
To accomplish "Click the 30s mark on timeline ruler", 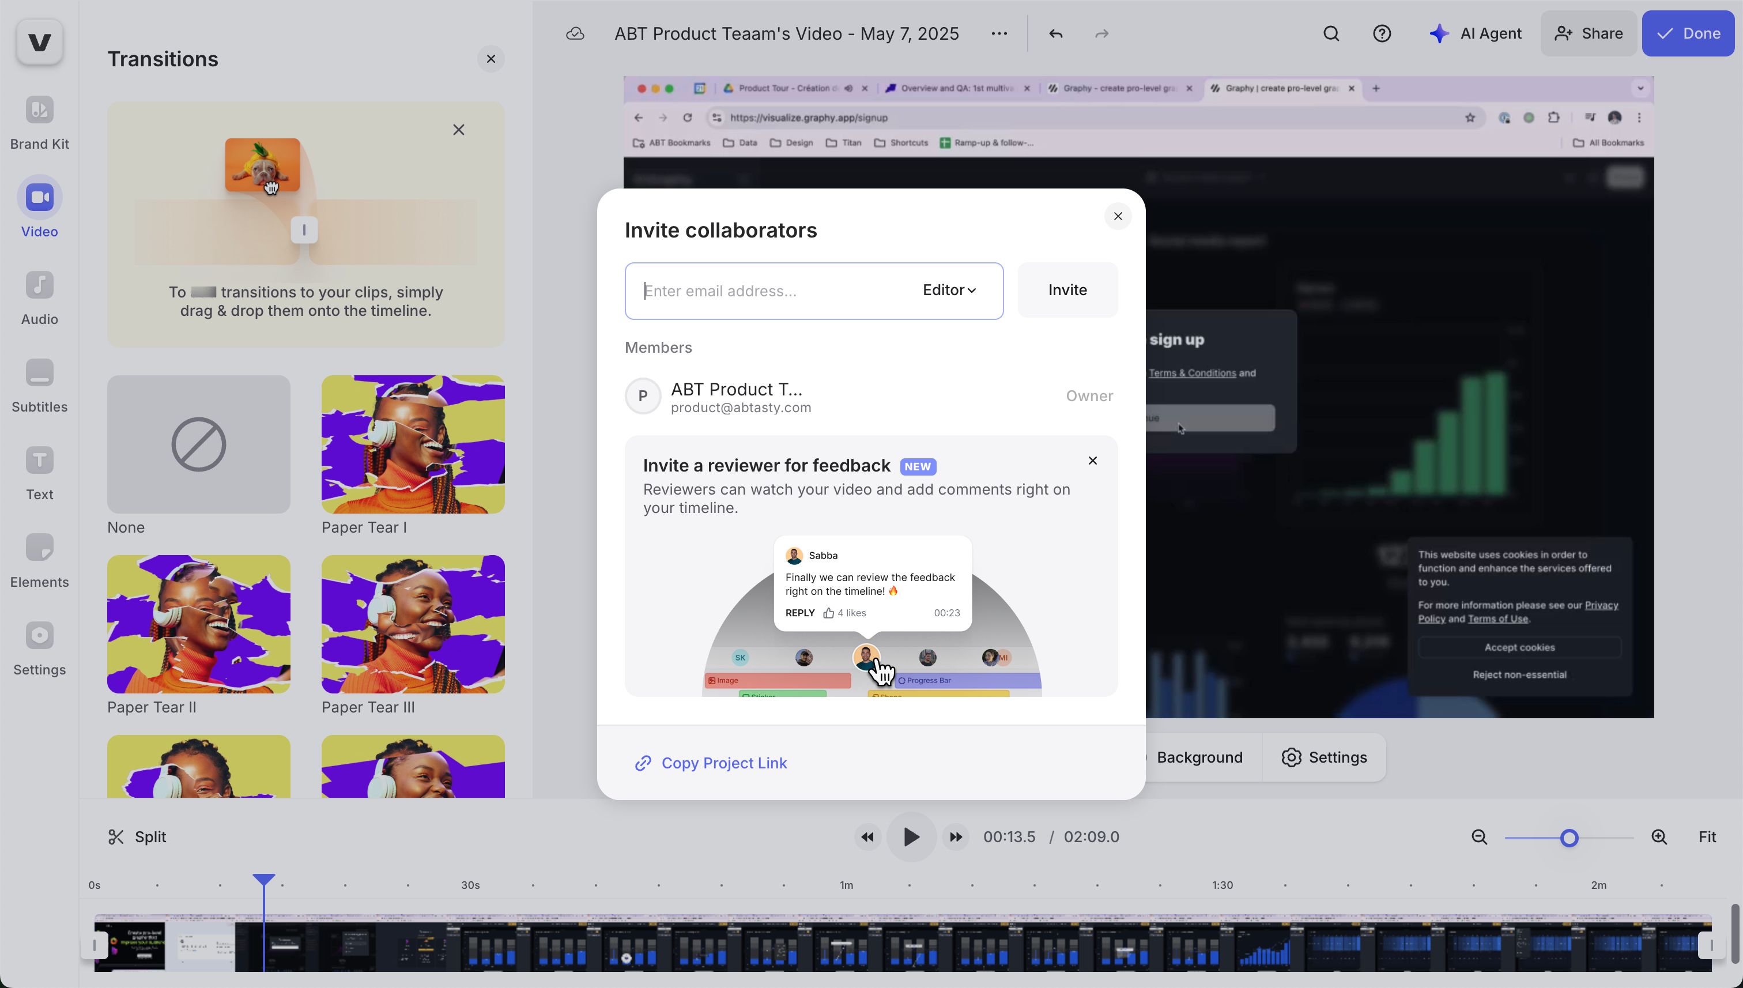I will tap(470, 885).
